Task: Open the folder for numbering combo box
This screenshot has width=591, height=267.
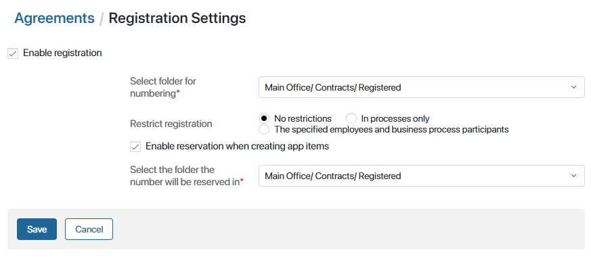Action: click(421, 87)
